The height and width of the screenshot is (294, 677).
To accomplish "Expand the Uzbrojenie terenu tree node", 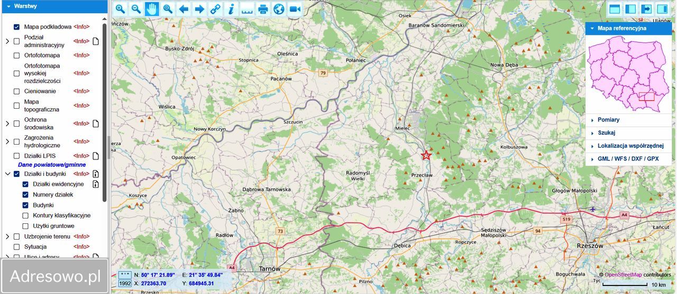I will click(7, 236).
